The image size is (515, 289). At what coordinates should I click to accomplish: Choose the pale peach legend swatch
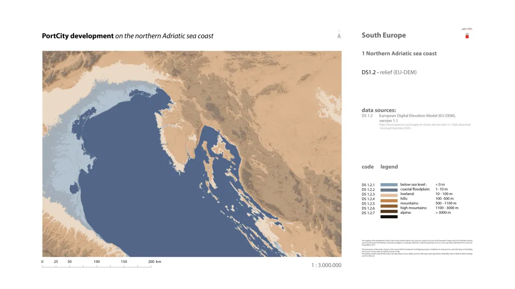click(x=389, y=195)
